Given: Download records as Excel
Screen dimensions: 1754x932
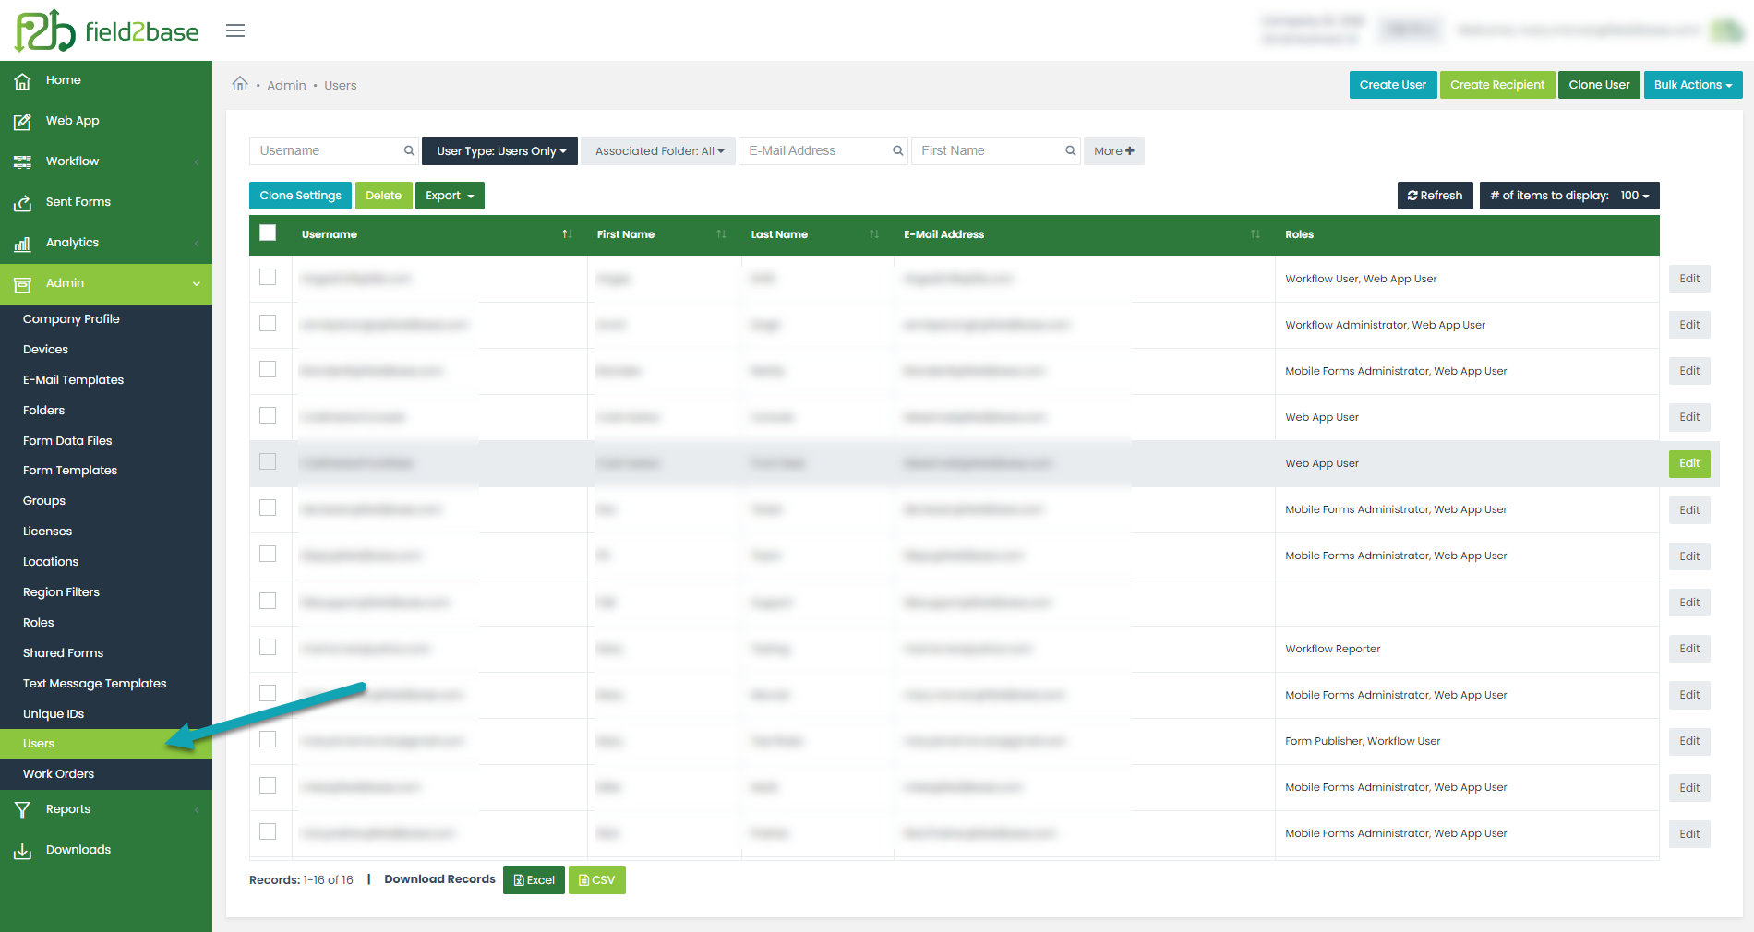Looking at the screenshot, I should 534,880.
